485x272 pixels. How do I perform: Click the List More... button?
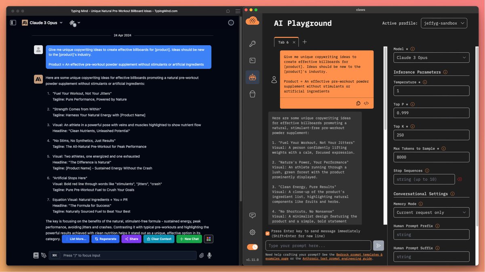point(76,239)
